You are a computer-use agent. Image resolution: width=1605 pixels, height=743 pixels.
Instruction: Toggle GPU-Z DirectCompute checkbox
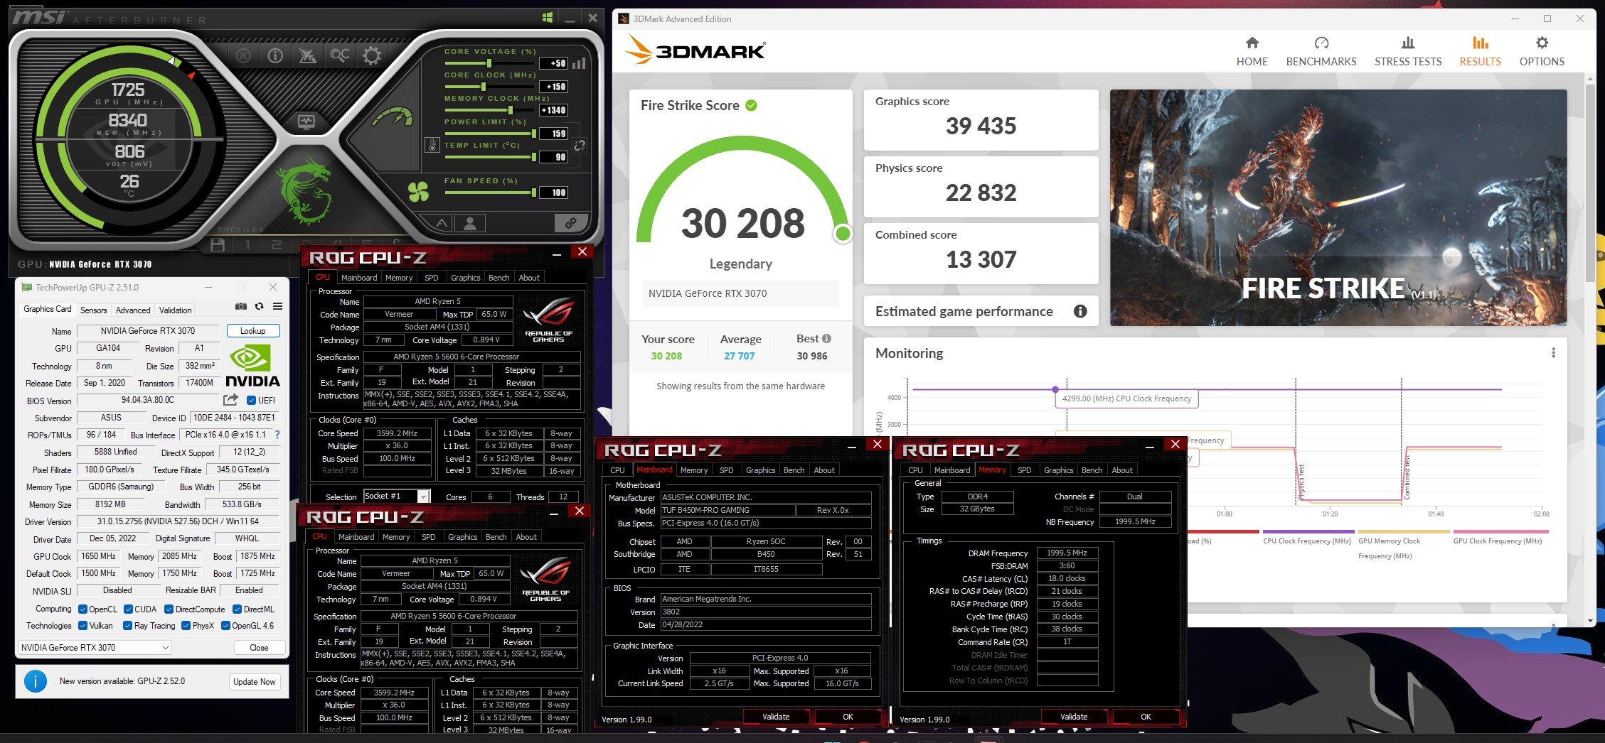(169, 609)
